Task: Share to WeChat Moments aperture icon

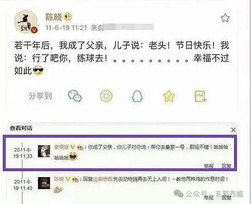Action: coord(106,96)
